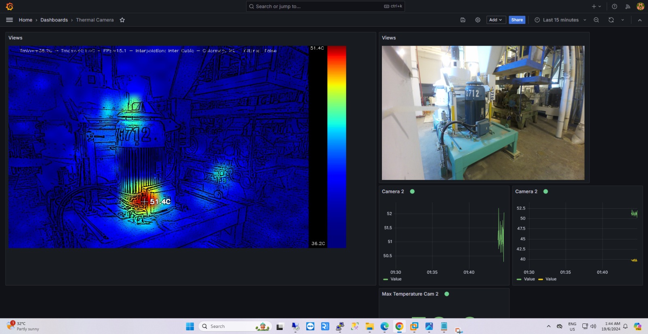Open Google Chrome from the taskbar
Image resolution: width=648 pixels, height=334 pixels.
(x=399, y=326)
